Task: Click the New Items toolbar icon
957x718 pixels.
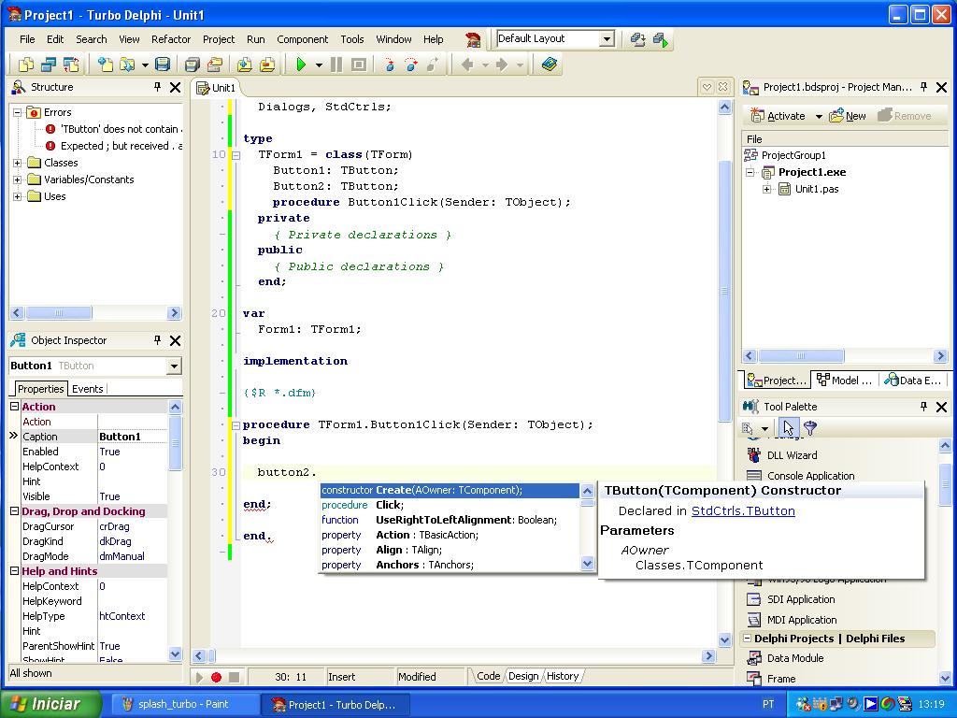Action: click(x=106, y=65)
